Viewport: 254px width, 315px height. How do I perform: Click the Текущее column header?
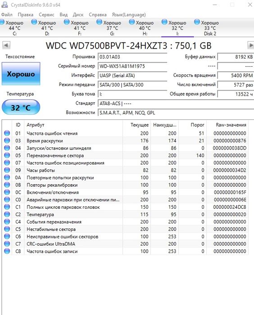[x=136, y=125]
